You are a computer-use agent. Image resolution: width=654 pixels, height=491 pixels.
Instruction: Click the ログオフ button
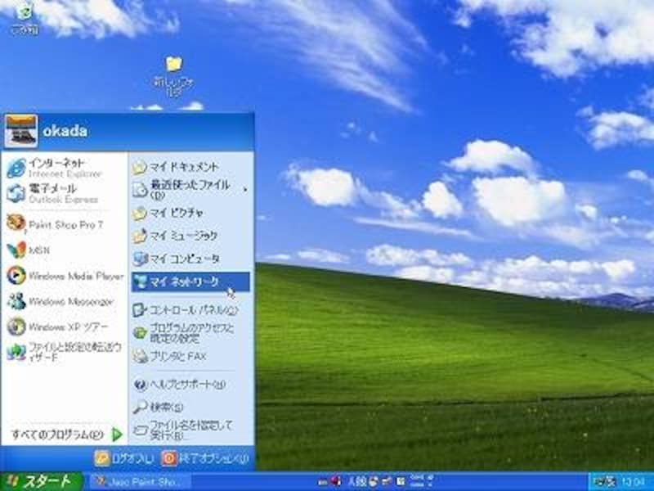[124, 458]
